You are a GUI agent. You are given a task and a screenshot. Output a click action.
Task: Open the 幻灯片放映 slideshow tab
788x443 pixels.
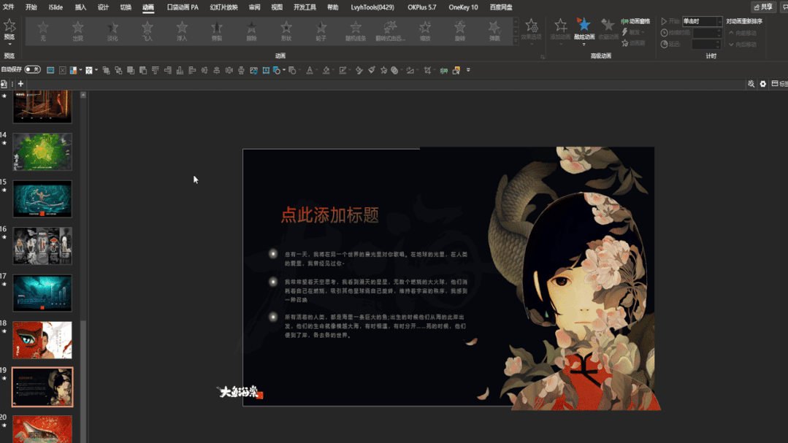tap(223, 7)
